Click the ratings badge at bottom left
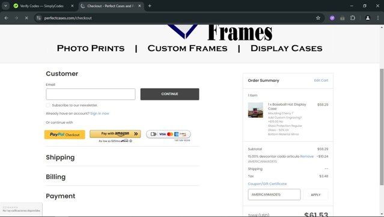This screenshot has height=217, width=384. 21,209
